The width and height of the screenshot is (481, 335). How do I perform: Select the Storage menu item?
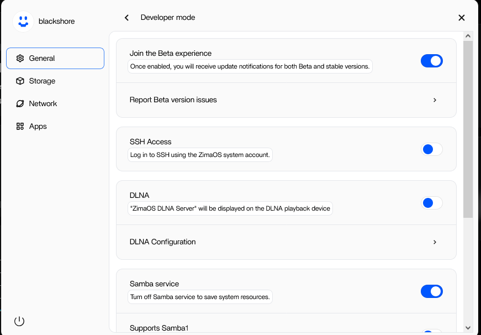(x=55, y=81)
